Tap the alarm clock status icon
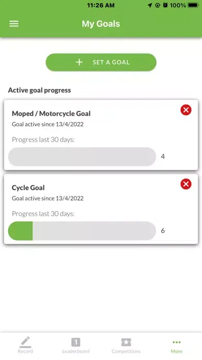 165,5
